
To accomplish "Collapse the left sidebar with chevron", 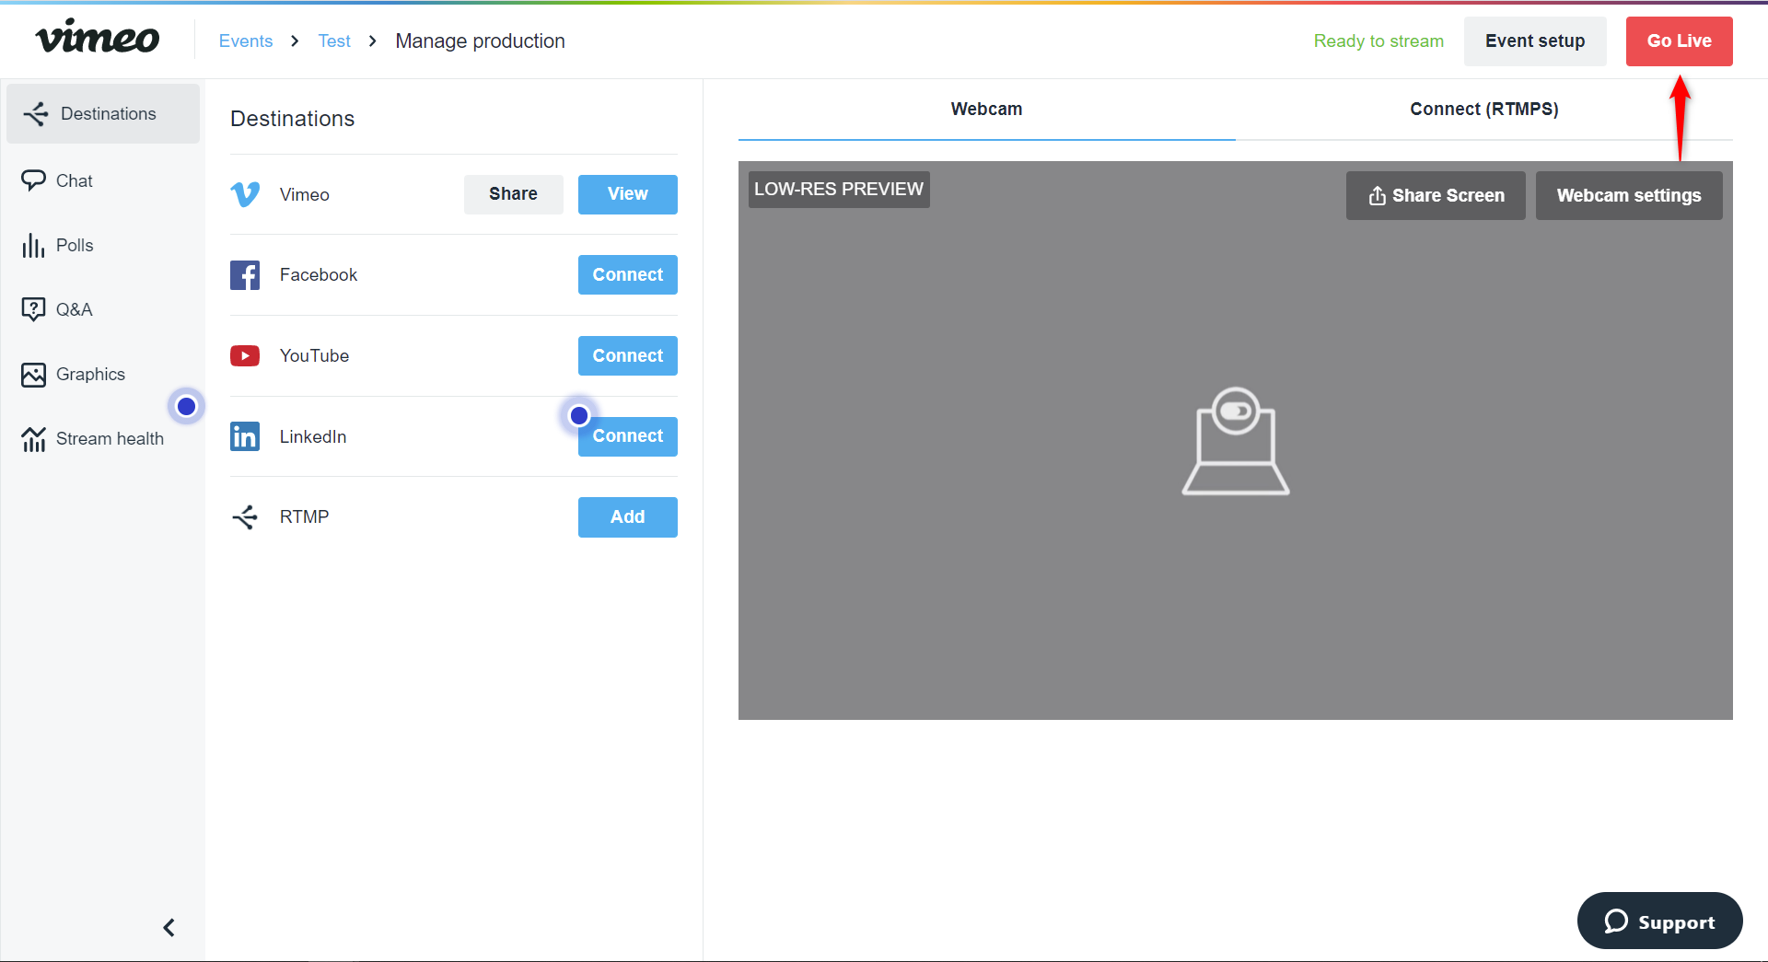I will click(169, 927).
